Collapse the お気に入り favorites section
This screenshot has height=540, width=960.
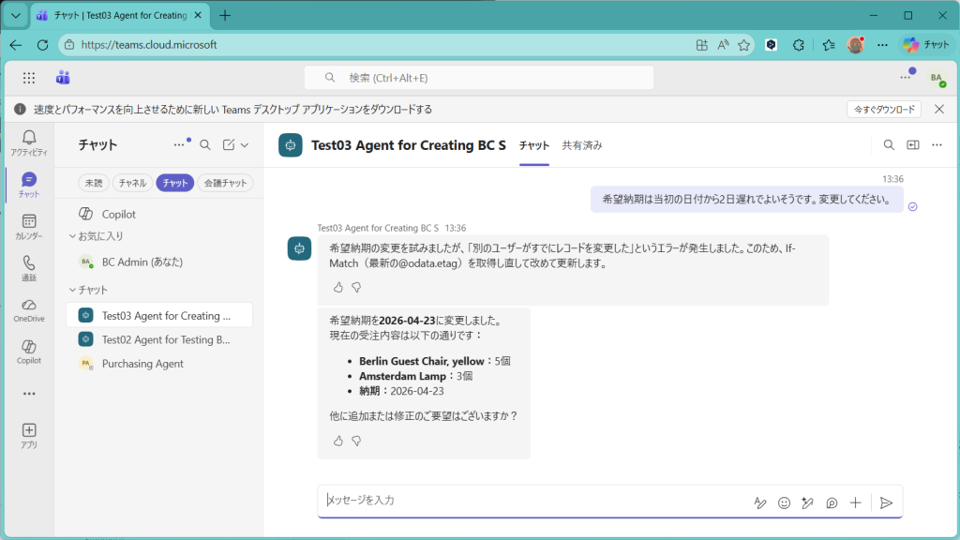(x=73, y=236)
